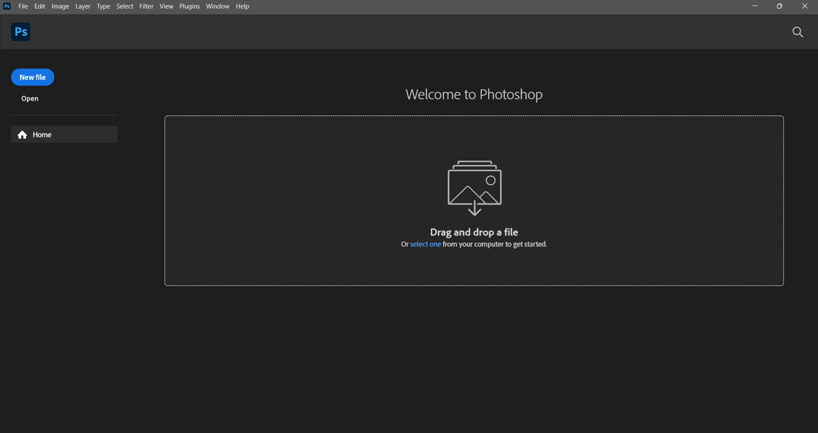This screenshot has height=433, width=818.
Task: Open the View menu
Action: (166, 6)
